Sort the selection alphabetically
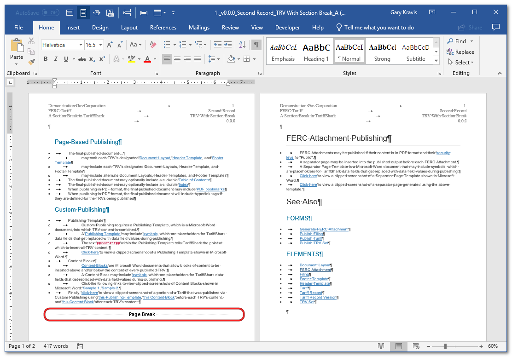The image size is (512, 357). pos(242,45)
